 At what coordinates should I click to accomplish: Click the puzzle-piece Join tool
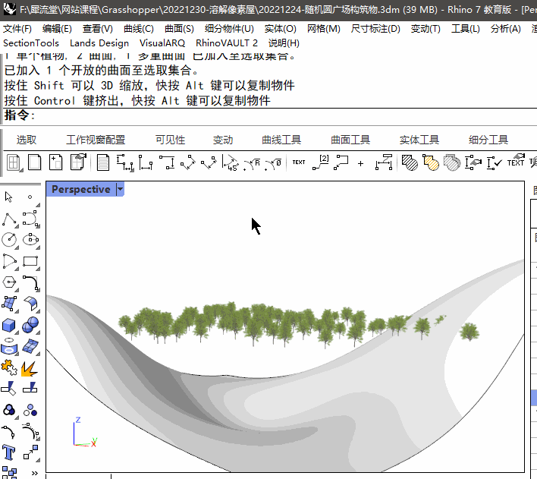tap(9, 368)
